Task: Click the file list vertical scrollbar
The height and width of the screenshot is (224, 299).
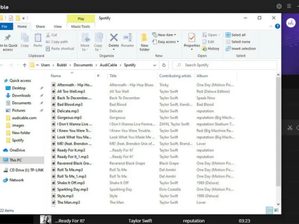Action: (x=278, y=131)
